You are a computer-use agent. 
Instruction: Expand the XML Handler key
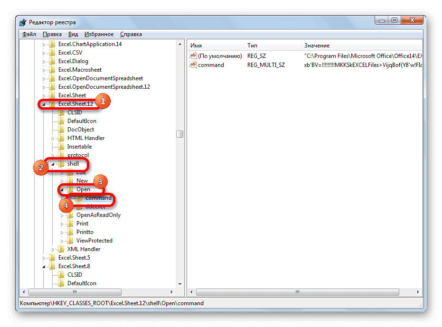point(53,250)
